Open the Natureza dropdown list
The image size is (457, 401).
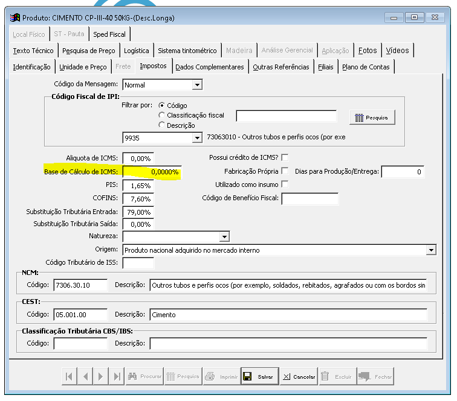coord(224,236)
